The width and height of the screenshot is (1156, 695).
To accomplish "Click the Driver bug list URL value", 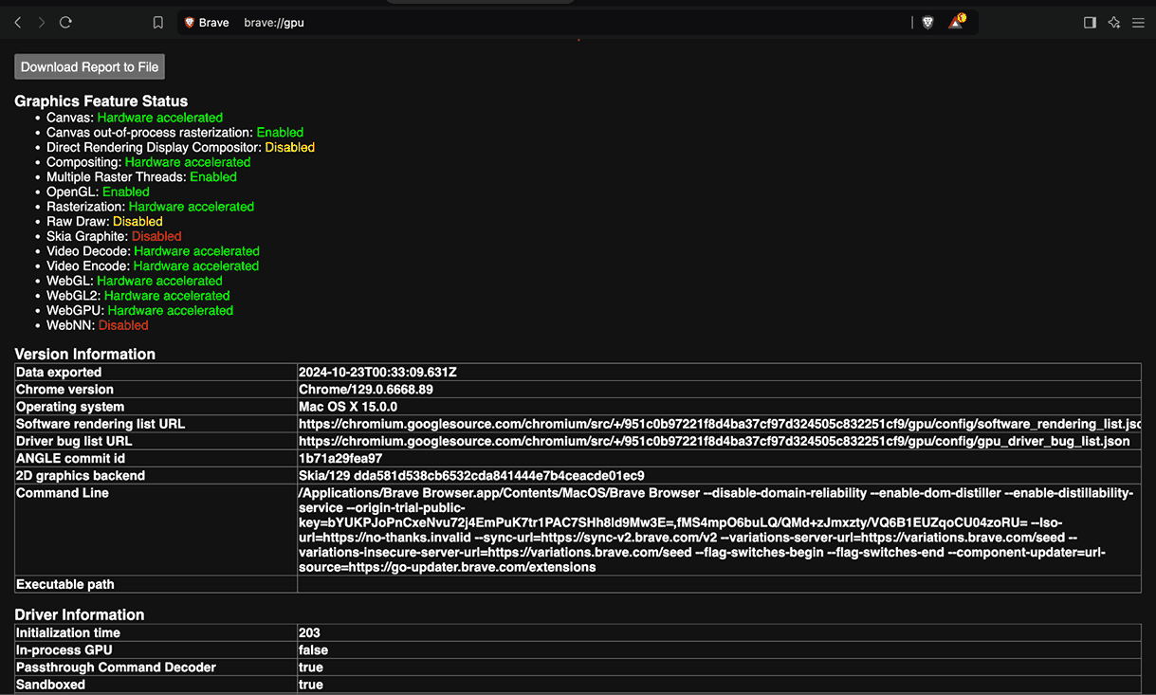I will 713,441.
